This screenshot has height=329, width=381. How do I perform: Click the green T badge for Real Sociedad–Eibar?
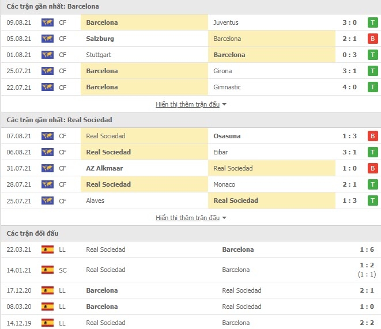point(373,152)
